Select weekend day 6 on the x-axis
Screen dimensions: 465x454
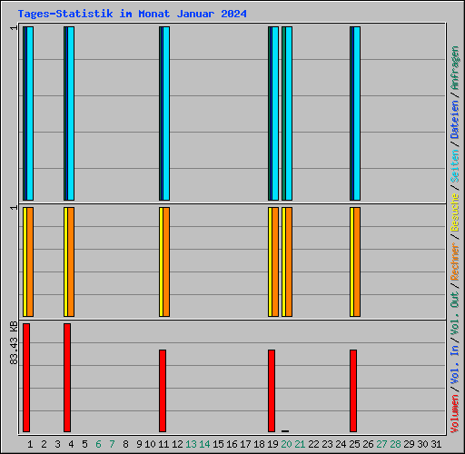pyautogui.click(x=98, y=444)
